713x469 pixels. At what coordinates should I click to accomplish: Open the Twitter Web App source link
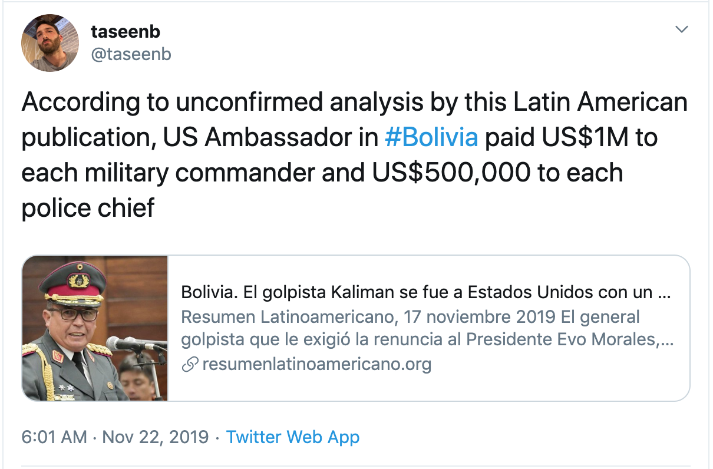[293, 437]
